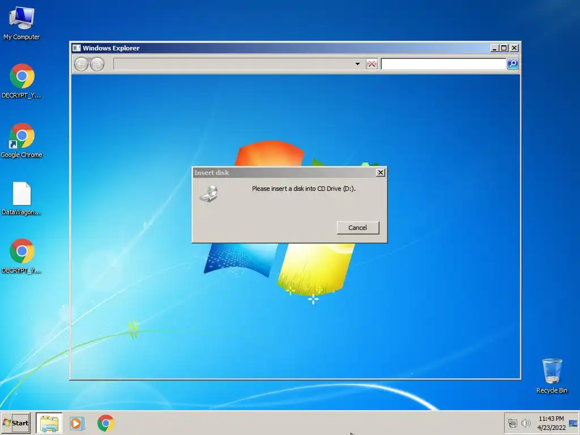Click inside the Explorer search field
Viewport: 580px width, 435px height.
pyautogui.click(x=443, y=64)
